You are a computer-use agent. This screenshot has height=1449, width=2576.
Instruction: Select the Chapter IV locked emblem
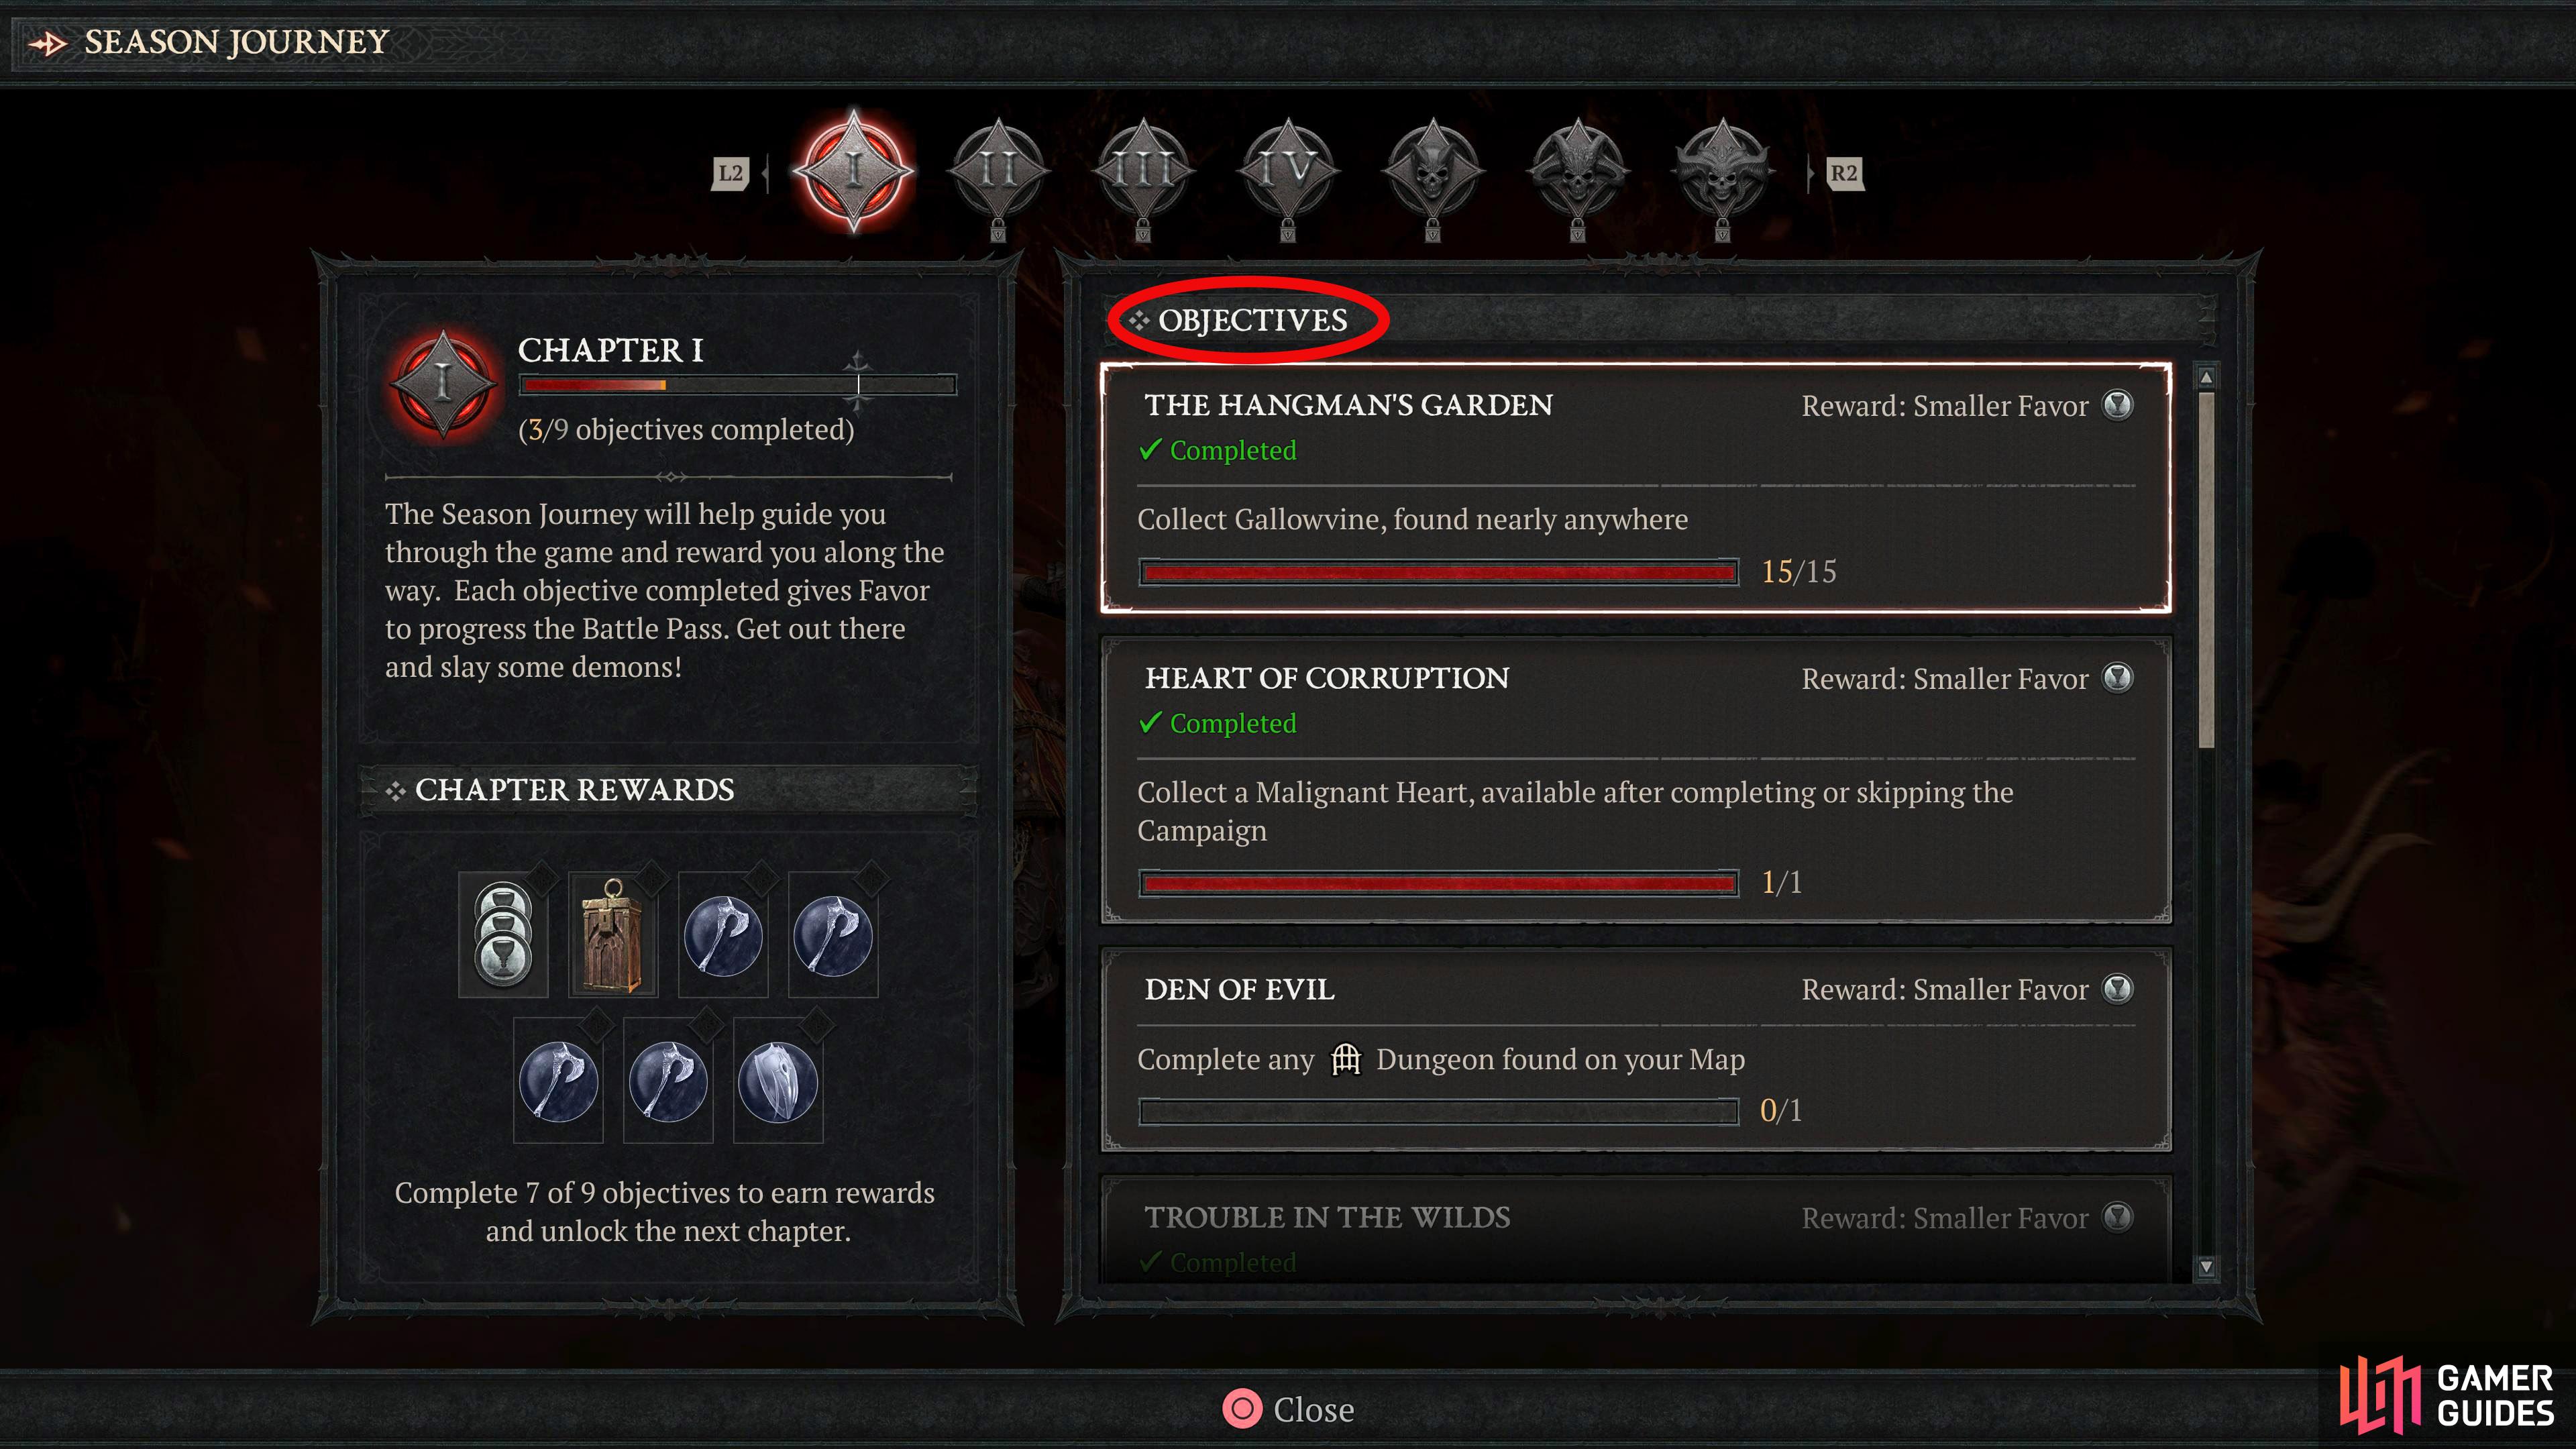pos(1288,172)
